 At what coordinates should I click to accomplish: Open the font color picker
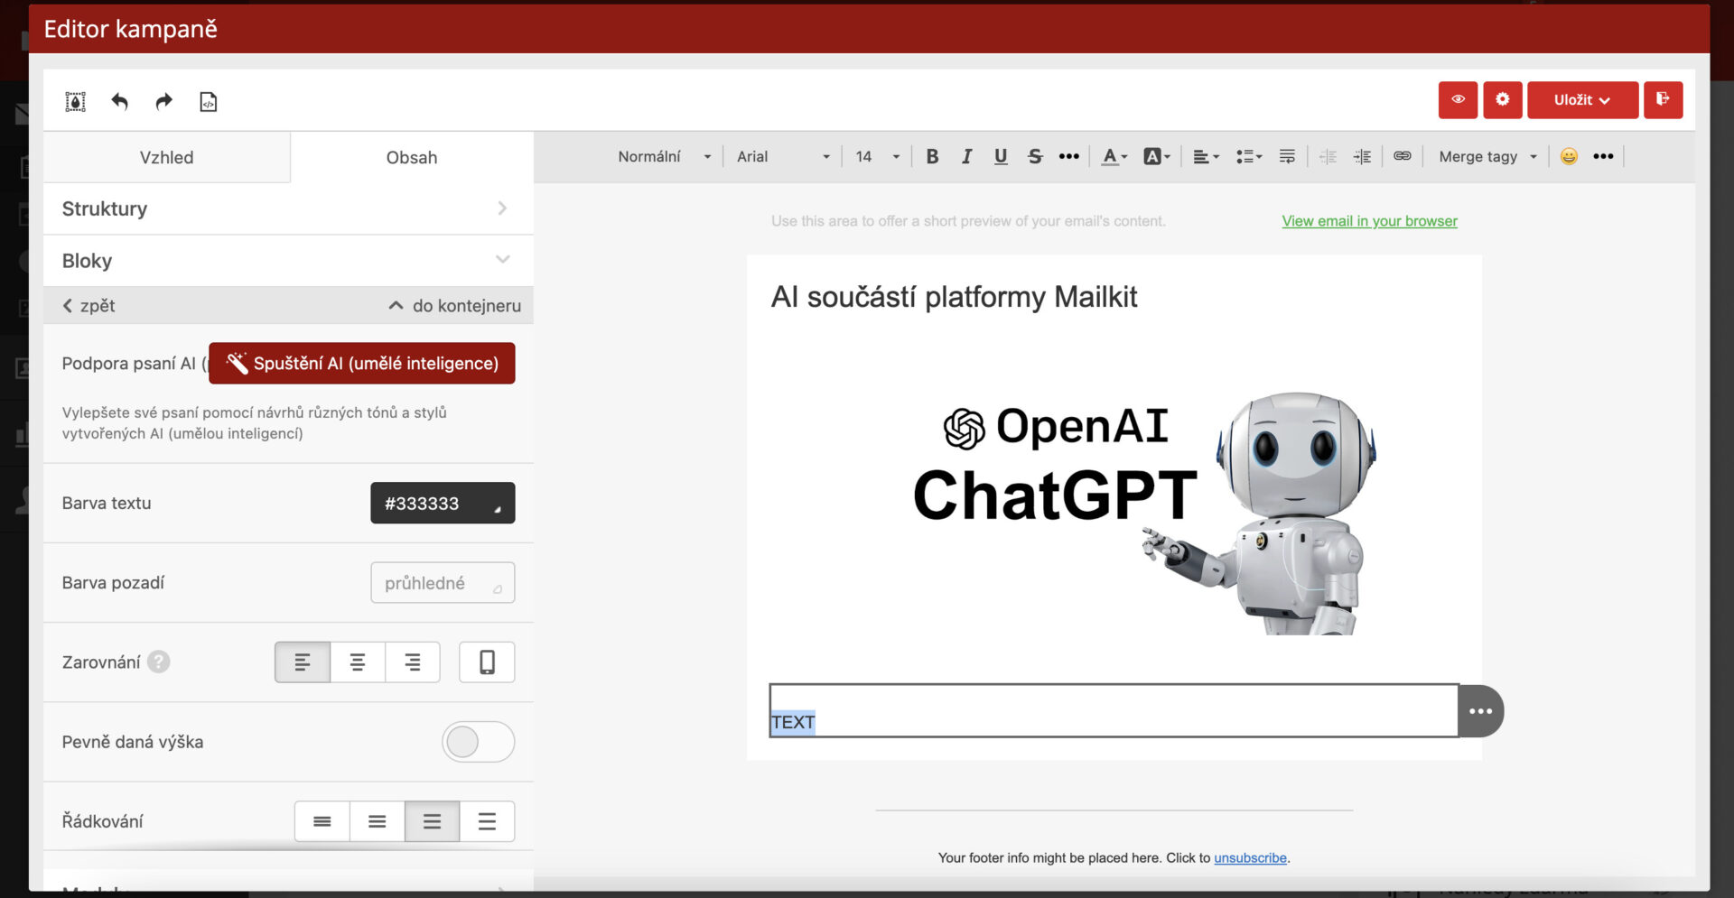click(1114, 157)
